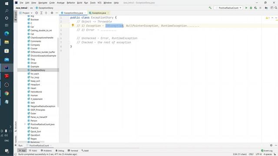Click the select opened file target icon
This screenshot has width=278, height=156.
tap(36, 13)
